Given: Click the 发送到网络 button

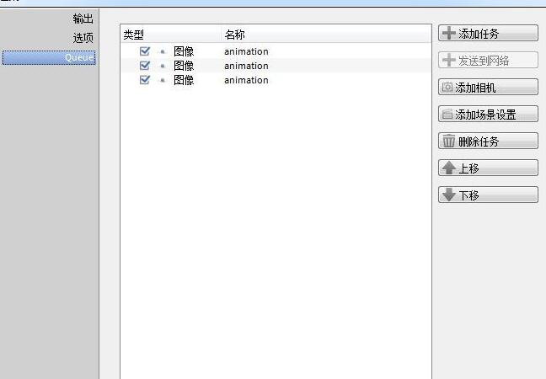Looking at the screenshot, I should (x=488, y=61).
